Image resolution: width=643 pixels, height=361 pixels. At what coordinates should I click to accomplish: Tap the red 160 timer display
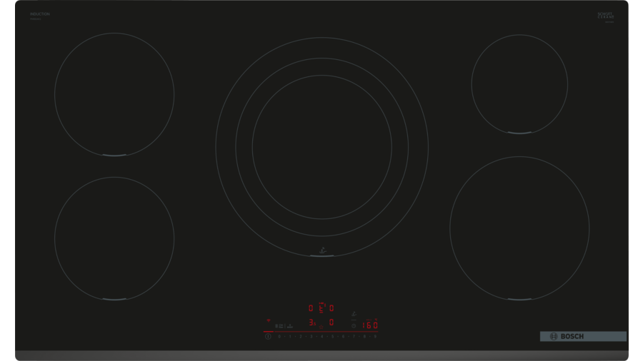pos(370,325)
